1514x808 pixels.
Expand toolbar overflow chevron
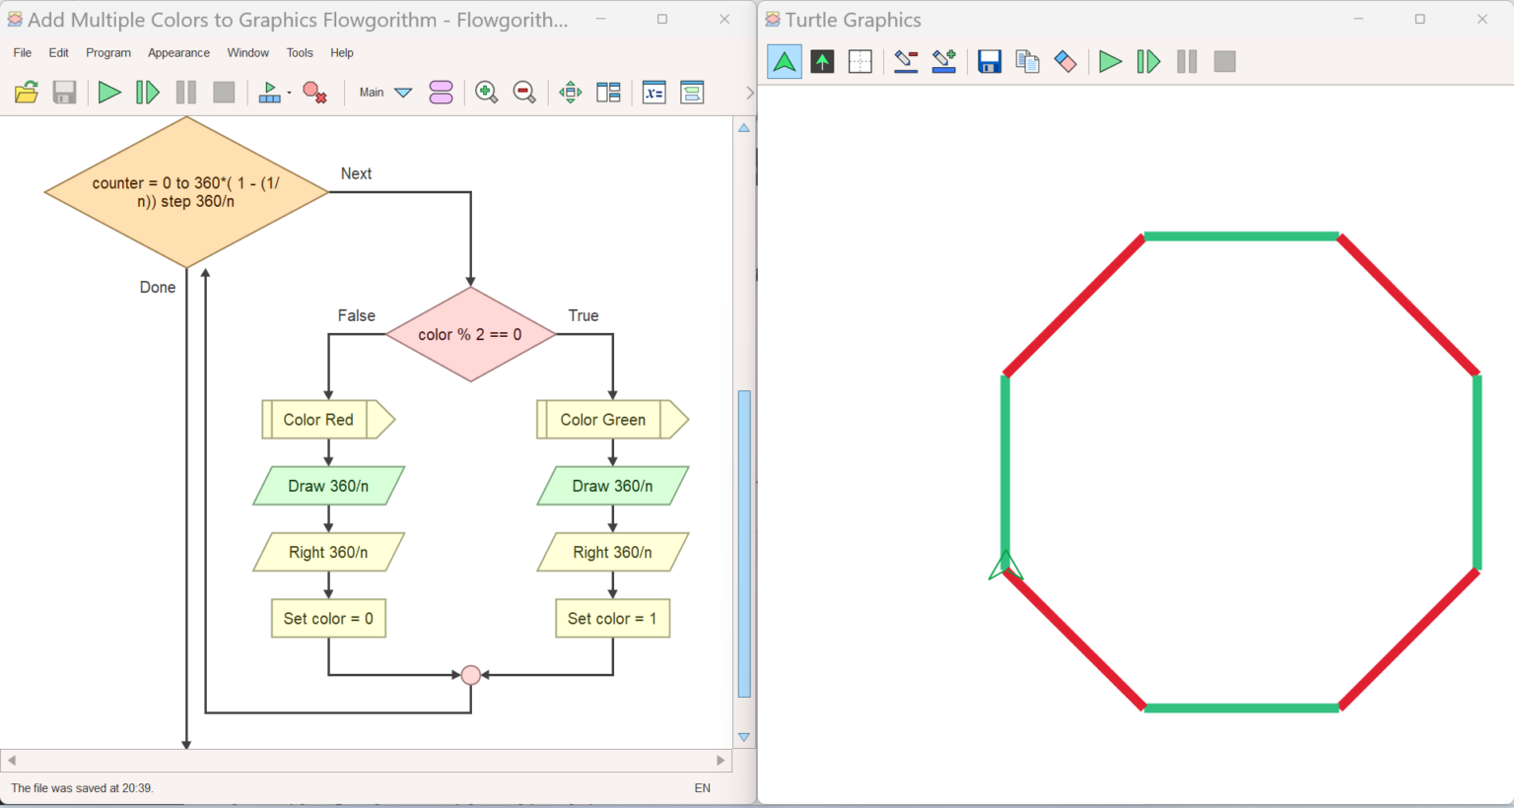[749, 93]
